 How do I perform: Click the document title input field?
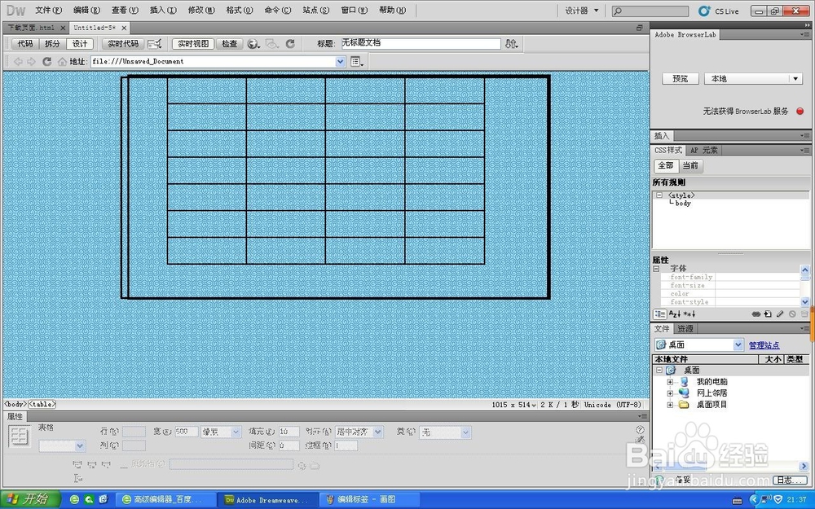click(x=421, y=44)
